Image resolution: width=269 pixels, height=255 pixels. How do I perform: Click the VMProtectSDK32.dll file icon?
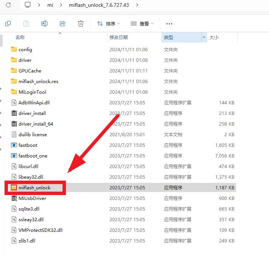click(x=14, y=230)
